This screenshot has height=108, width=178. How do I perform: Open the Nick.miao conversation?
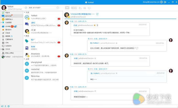click(43, 78)
